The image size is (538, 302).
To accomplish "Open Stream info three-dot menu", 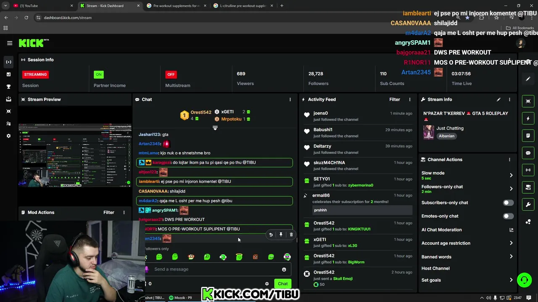I will [509, 99].
